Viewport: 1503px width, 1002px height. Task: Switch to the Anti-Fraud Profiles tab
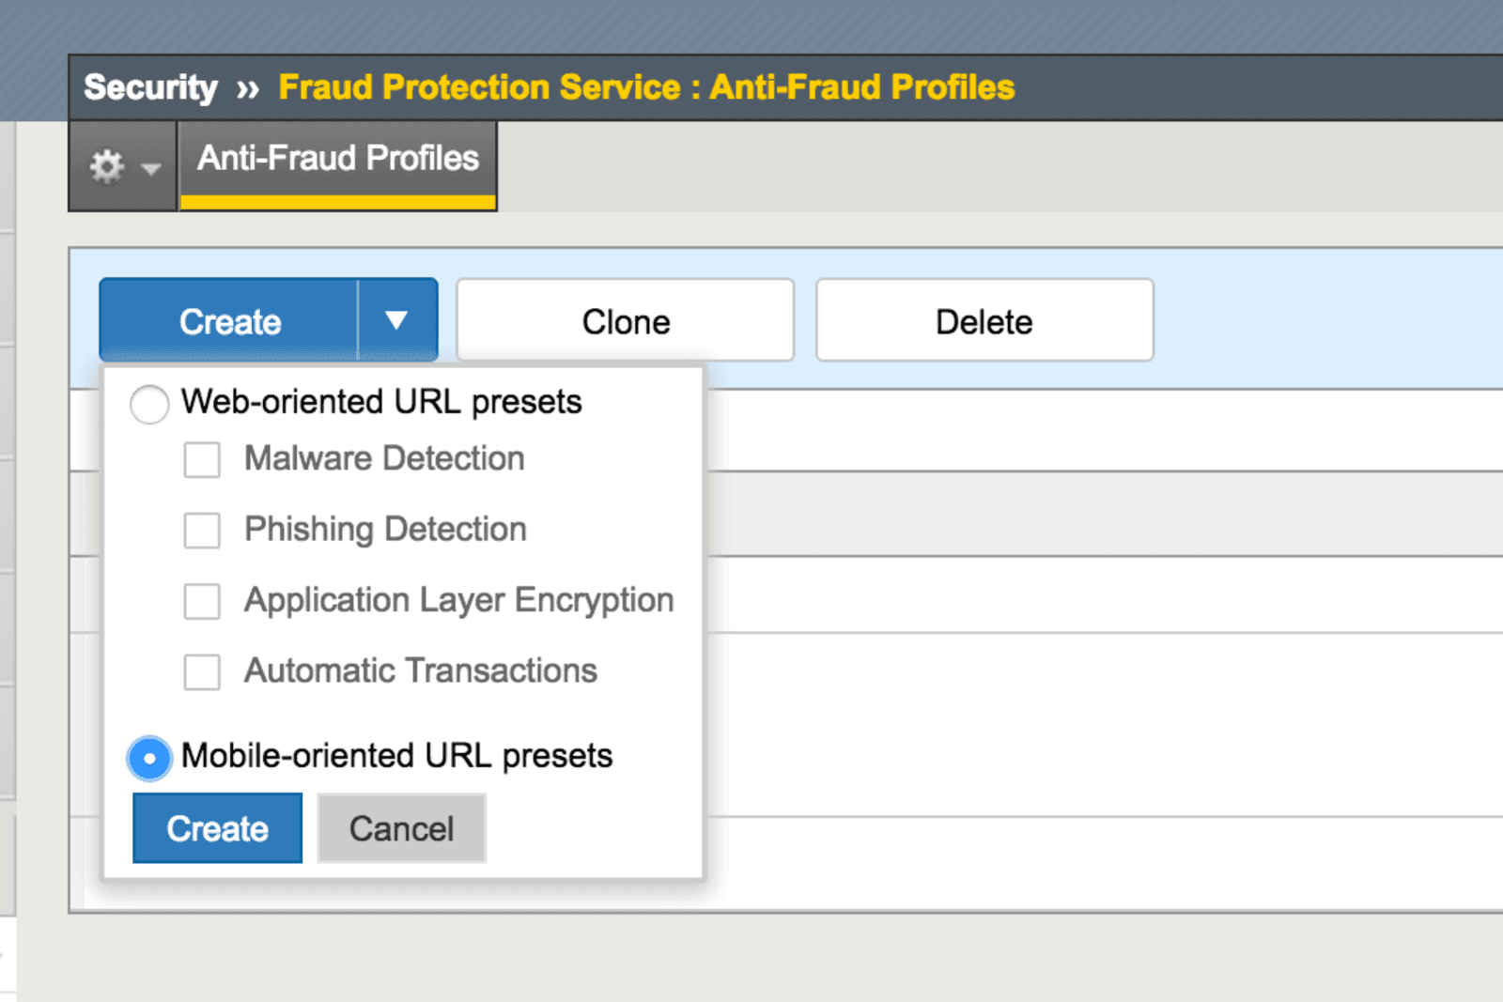[x=336, y=159]
